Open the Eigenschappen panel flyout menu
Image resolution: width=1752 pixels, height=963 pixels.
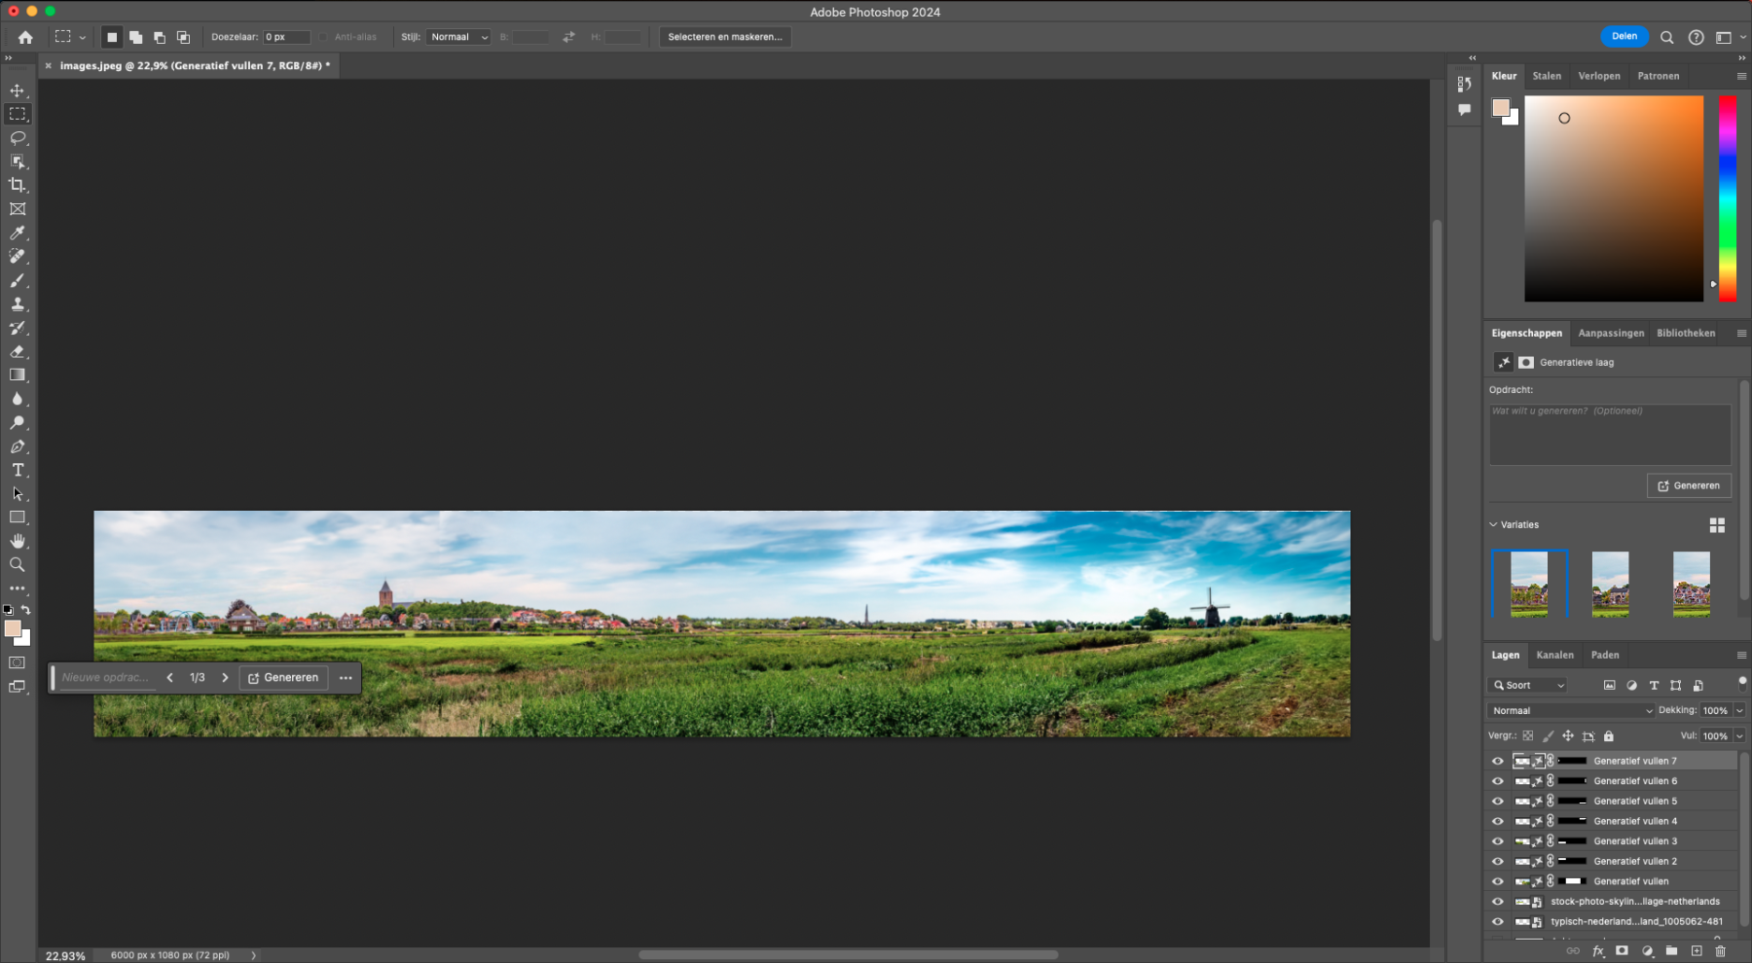pos(1741,333)
